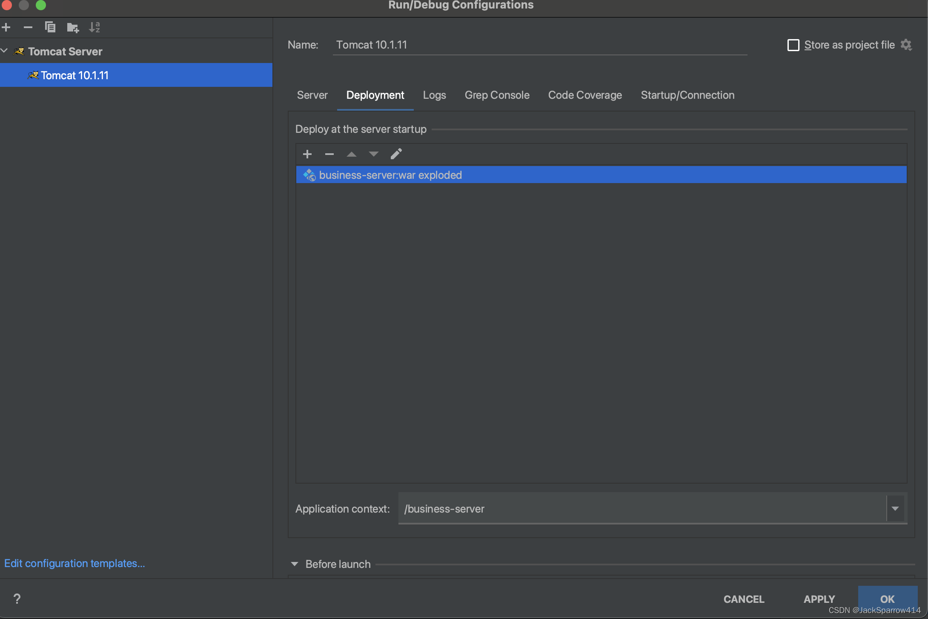The image size is (928, 619).
Task: Go to the Startup/Connection tab
Action: [x=688, y=95]
